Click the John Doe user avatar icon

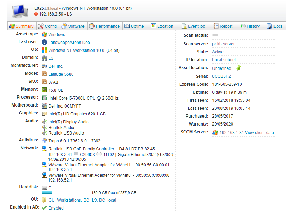[44, 42]
